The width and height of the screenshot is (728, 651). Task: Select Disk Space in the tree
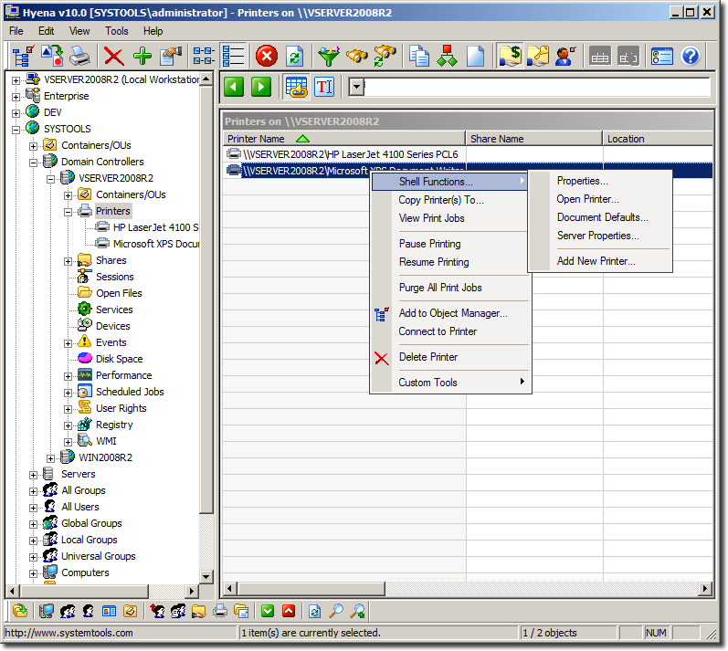click(x=119, y=359)
